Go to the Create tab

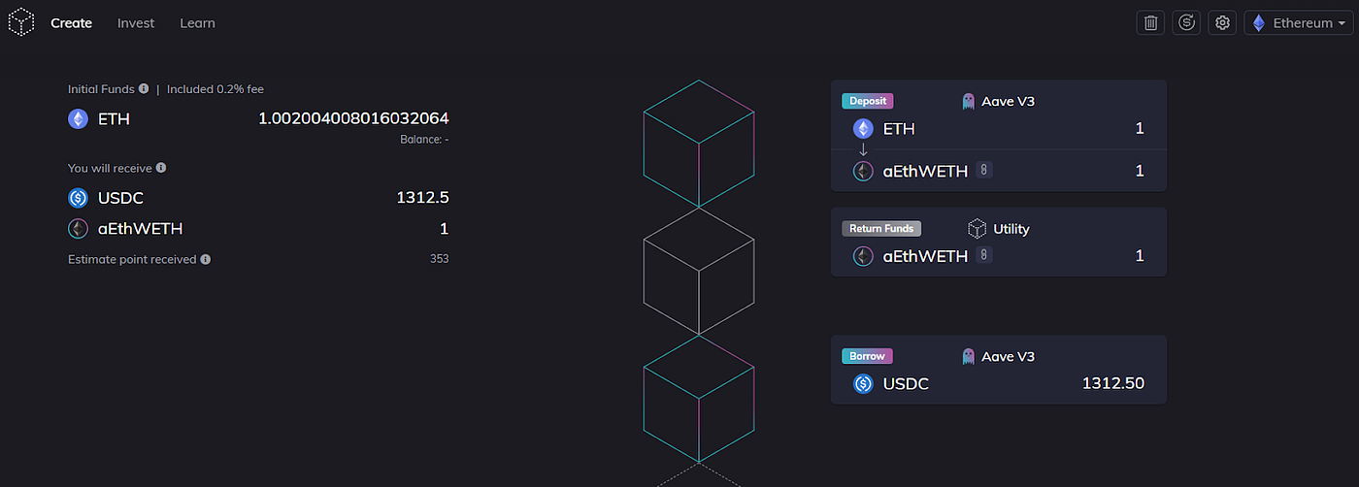pyautogui.click(x=71, y=22)
